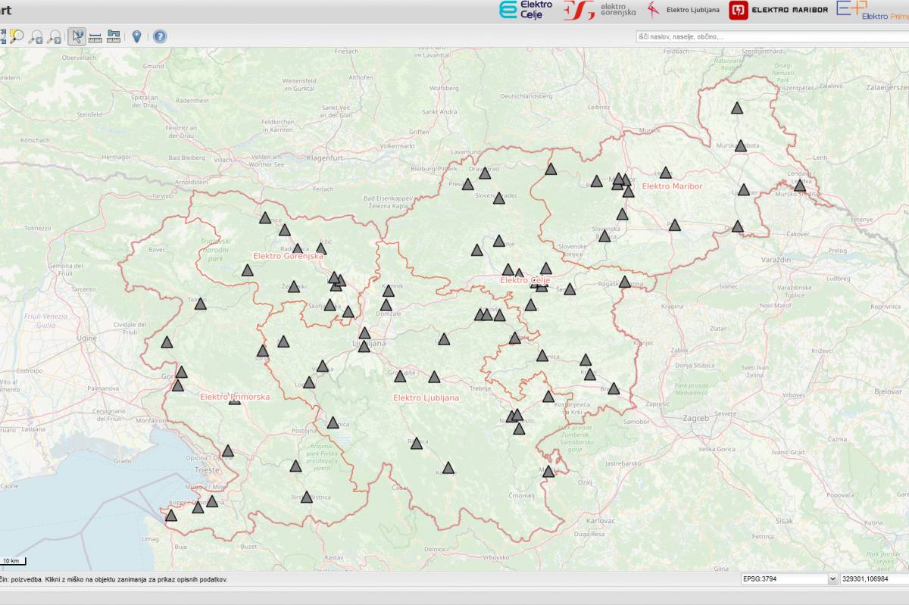
Task: Select the triangle marker at Ormož
Action: (738, 226)
